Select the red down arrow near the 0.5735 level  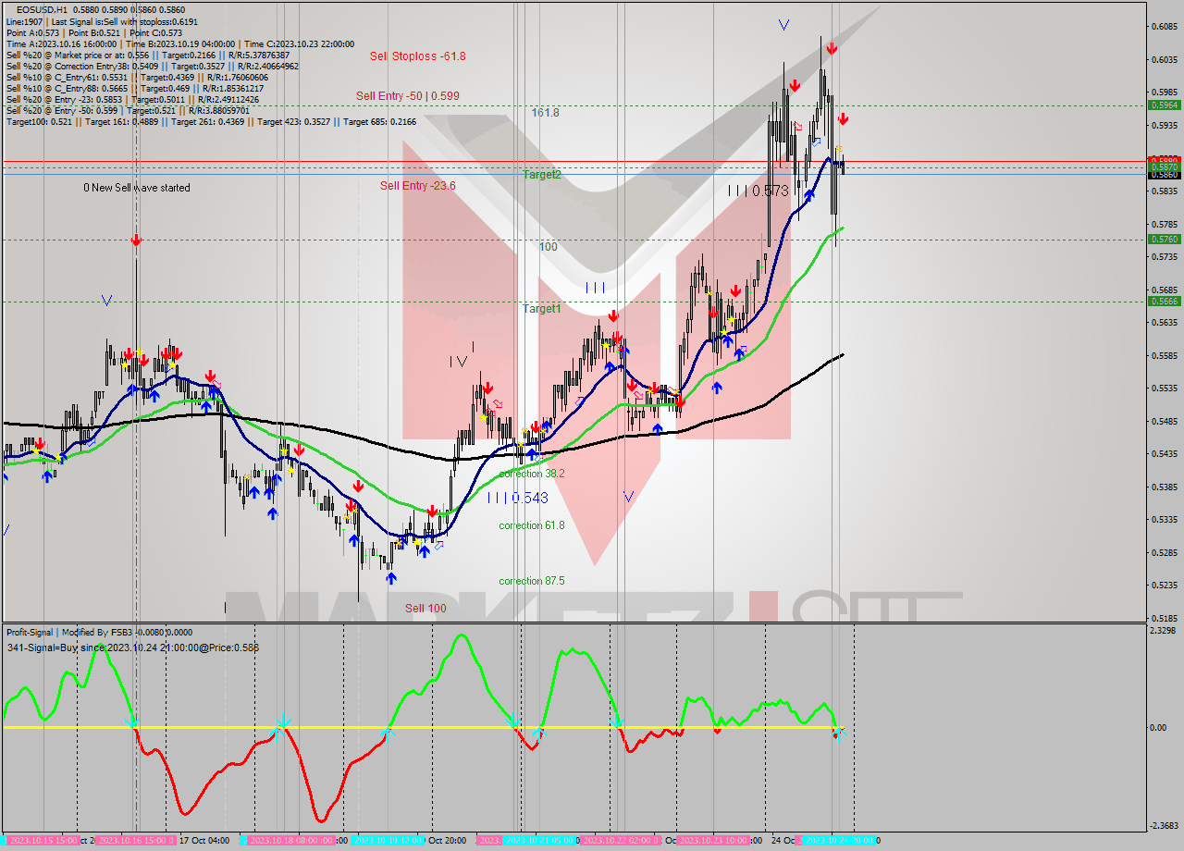(136, 240)
